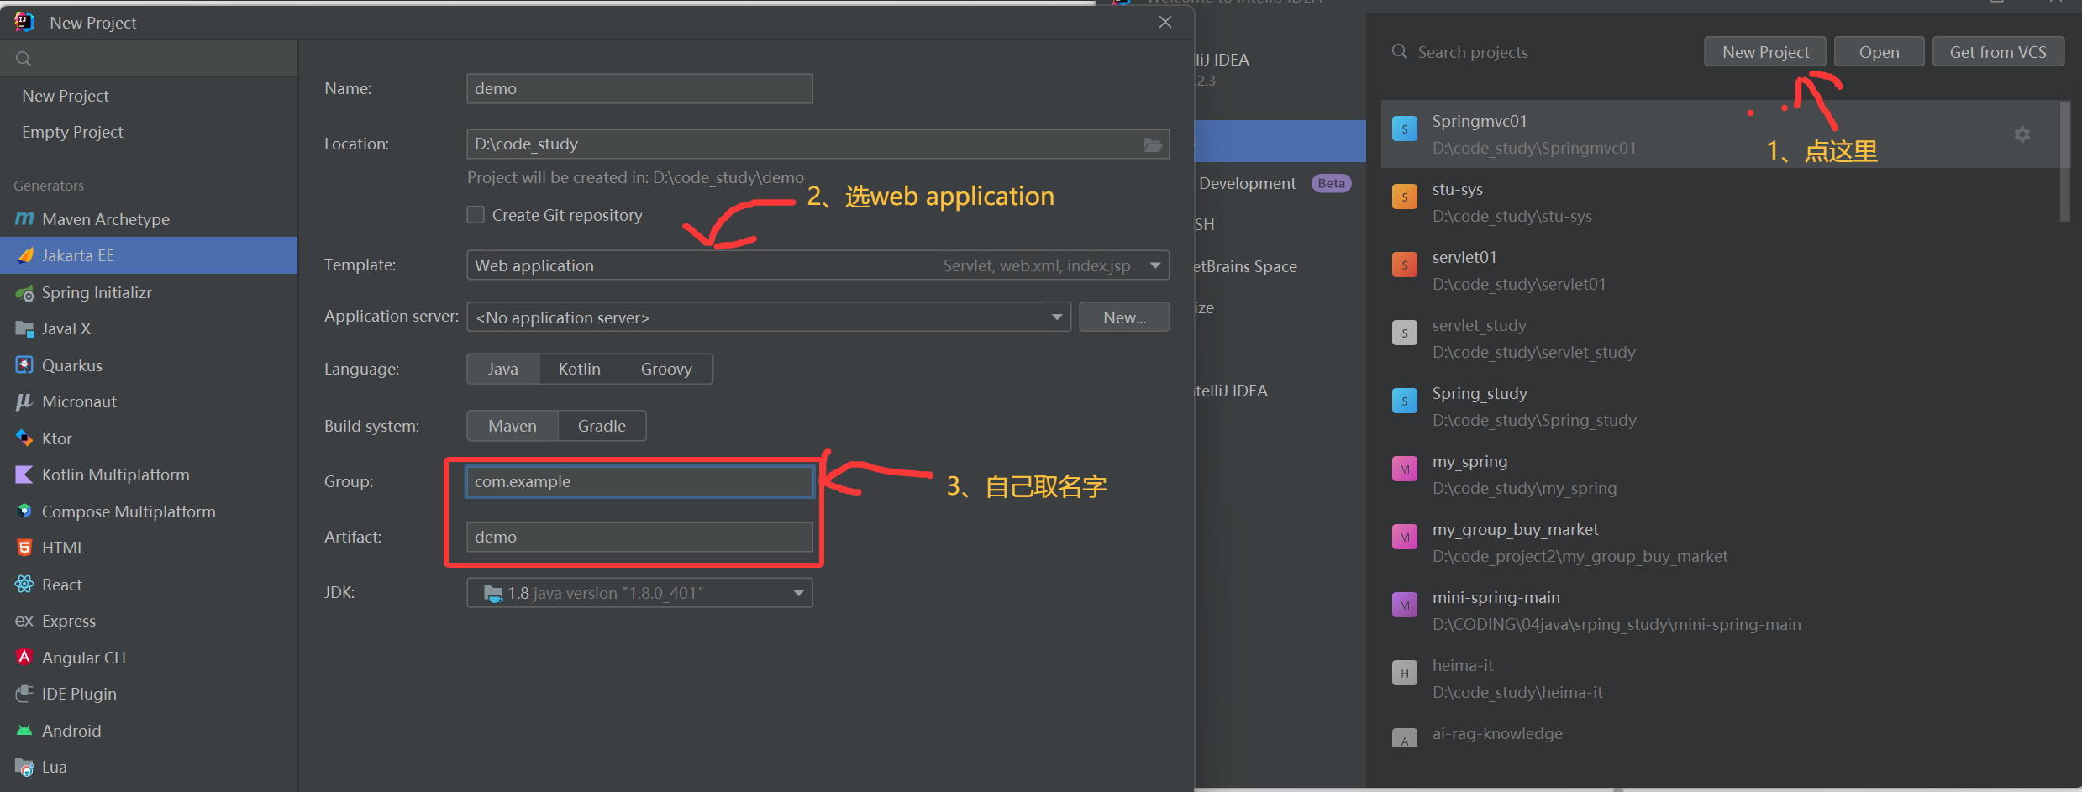The height and width of the screenshot is (792, 2082).
Task: Click the Angular CLI icon
Action: tap(24, 658)
